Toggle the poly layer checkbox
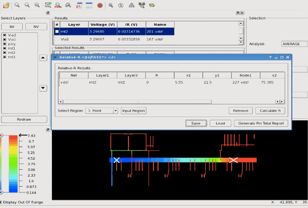Viewport: 308px width, 208px height. (5, 44)
